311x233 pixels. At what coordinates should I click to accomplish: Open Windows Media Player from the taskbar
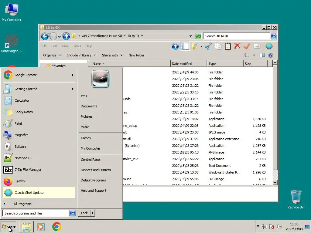(41, 227)
